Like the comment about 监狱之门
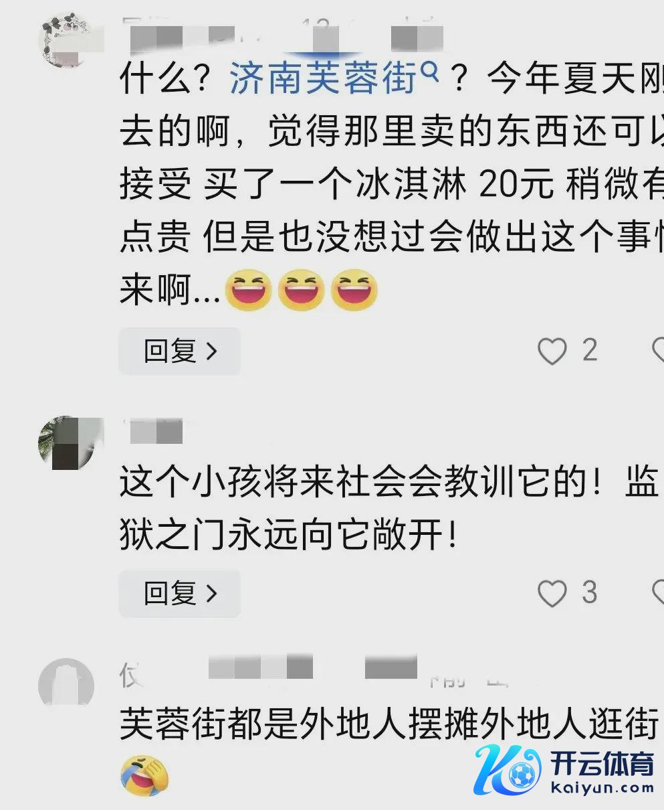The height and width of the screenshot is (810, 664). [552, 594]
